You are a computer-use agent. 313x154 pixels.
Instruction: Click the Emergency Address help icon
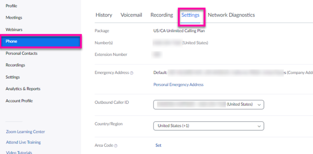click(132, 73)
